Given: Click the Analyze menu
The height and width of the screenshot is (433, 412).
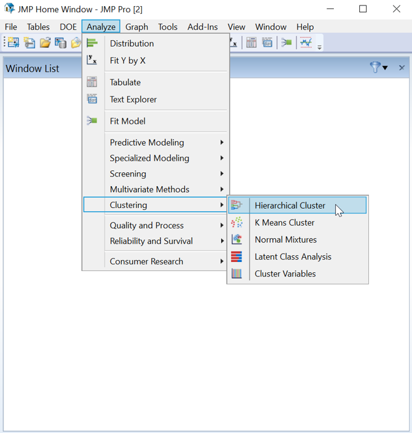Looking at the screenshot, I should click(x=101, y=27).
